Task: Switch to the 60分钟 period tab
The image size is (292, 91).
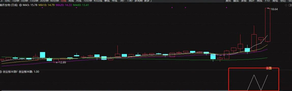Action: [x=55, y=1]
